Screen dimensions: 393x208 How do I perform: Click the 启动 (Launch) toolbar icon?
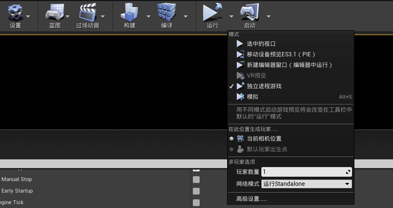[x=250, y=13]
